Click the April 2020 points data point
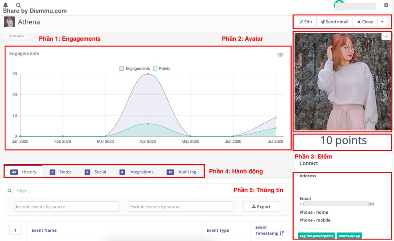Image resolution: width=394 pixels, height=241 pixels. [x=148, y=124]
